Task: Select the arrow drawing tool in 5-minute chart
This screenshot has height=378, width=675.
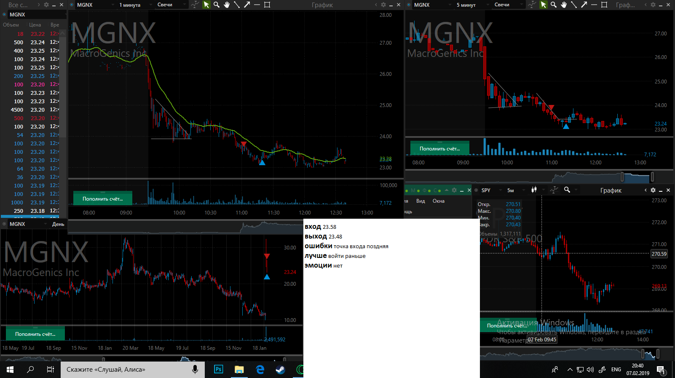Action: 584,5
